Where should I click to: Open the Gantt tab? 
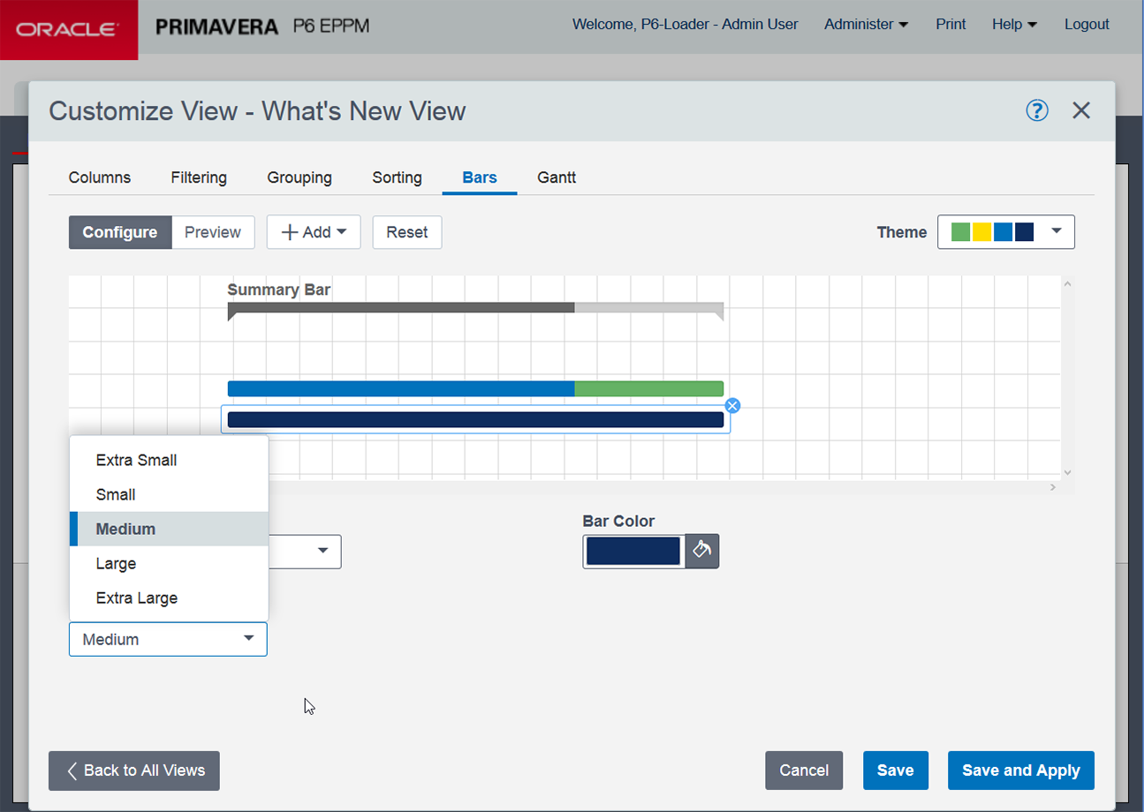tap(557, 177)
